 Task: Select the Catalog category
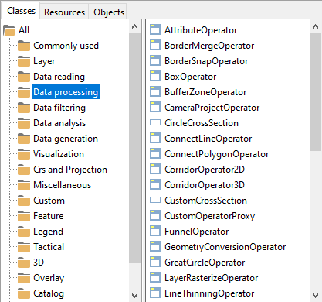point(49,293)
